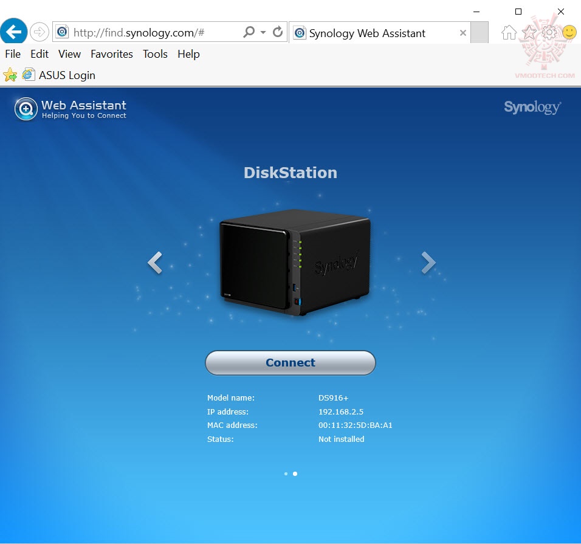Viewport: 581px width, 544px height.
Task: Open the Tools gear icon
Action: coord(549,33)
